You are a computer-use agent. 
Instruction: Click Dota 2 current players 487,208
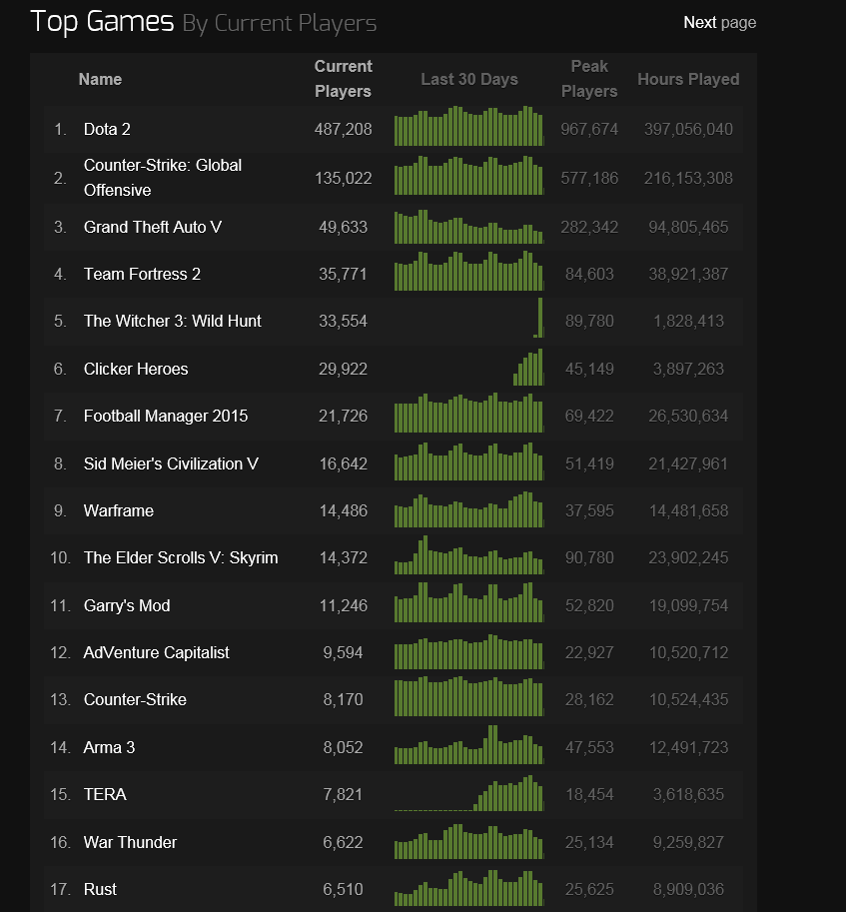[343, 129]
